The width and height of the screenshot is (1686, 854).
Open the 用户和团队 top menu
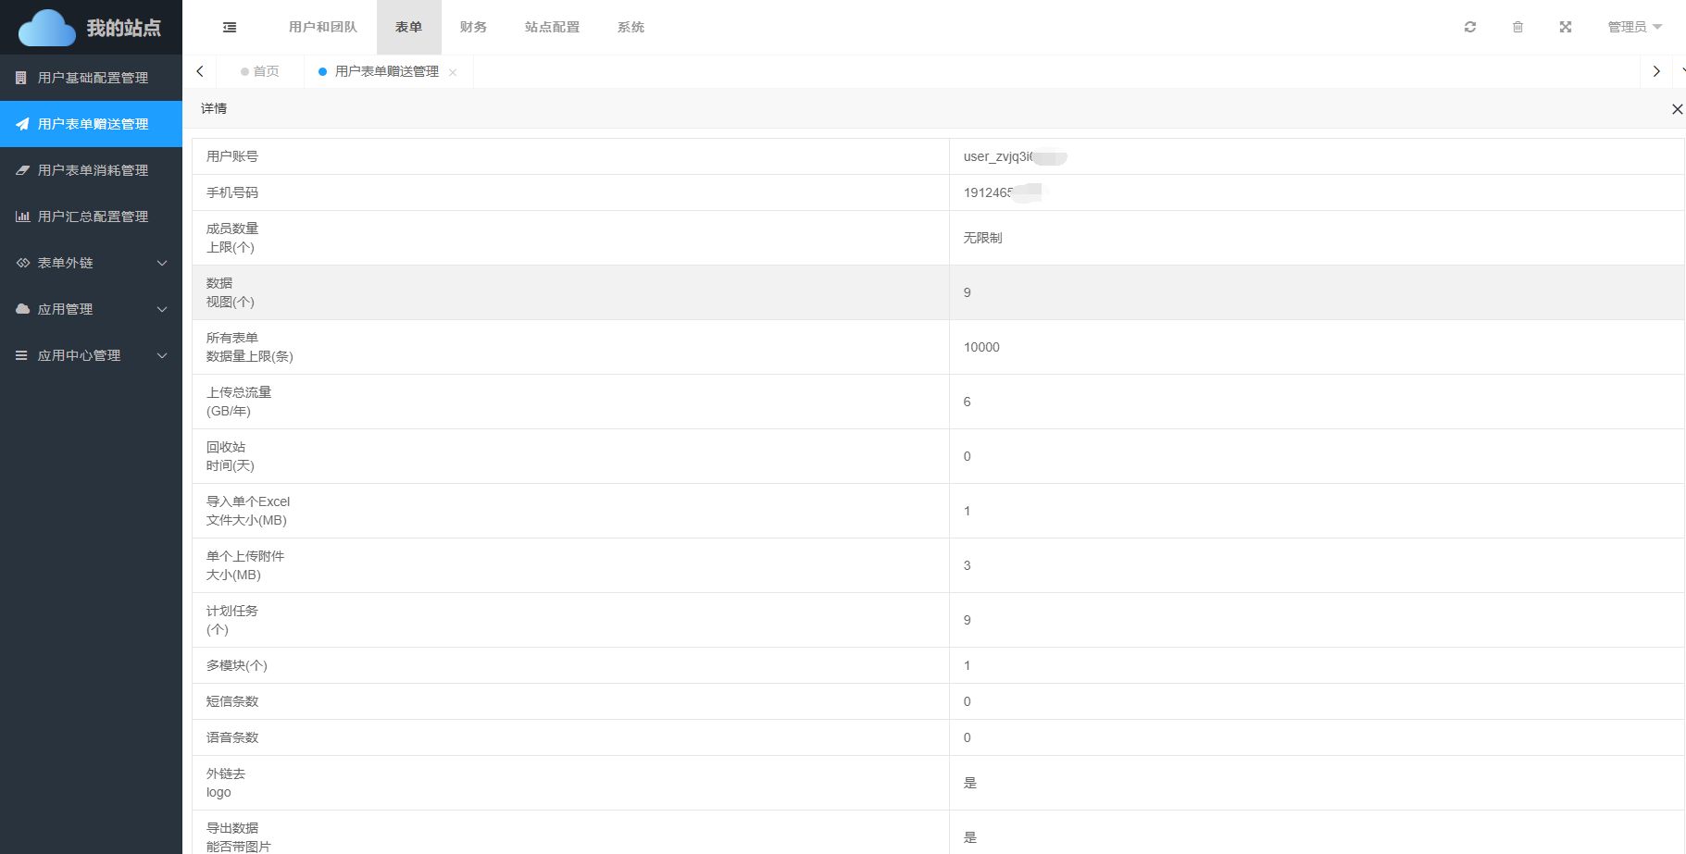pyautogui.click(x=322, y=27)
